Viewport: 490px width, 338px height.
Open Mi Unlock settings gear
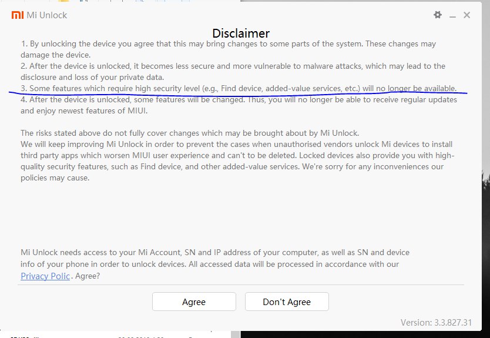pyautogui.click(x=438, y=15)
